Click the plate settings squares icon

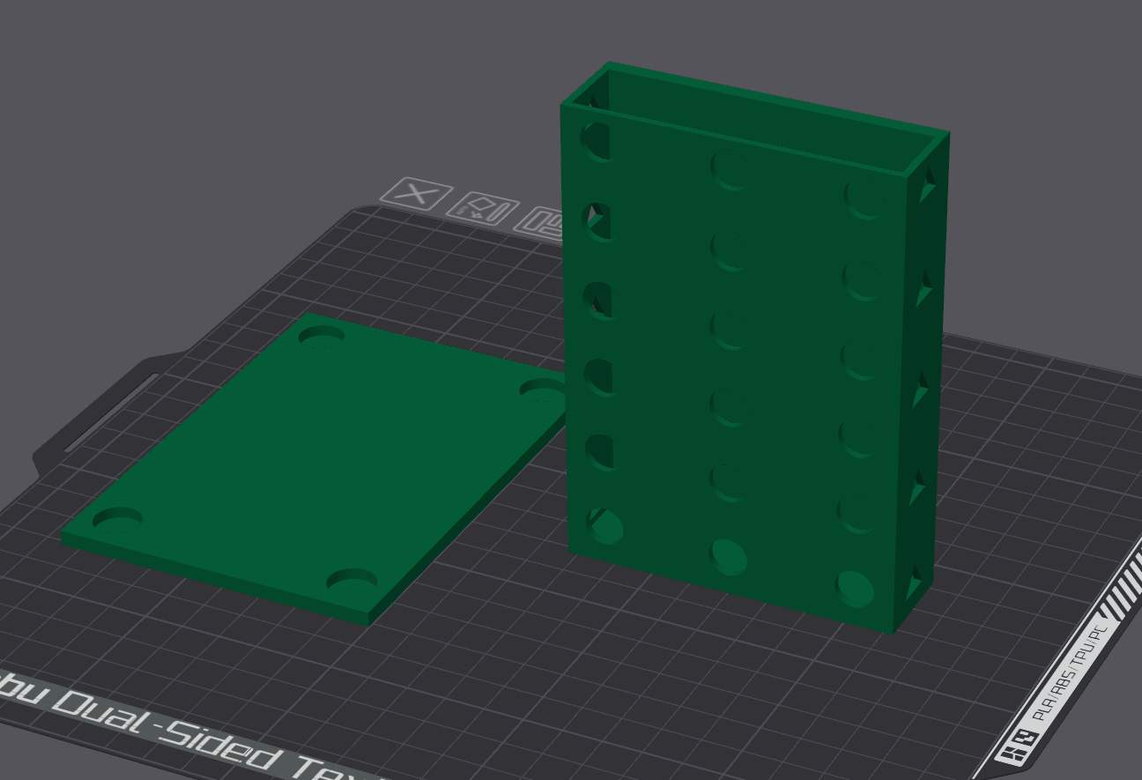click(x=545, y=220)
